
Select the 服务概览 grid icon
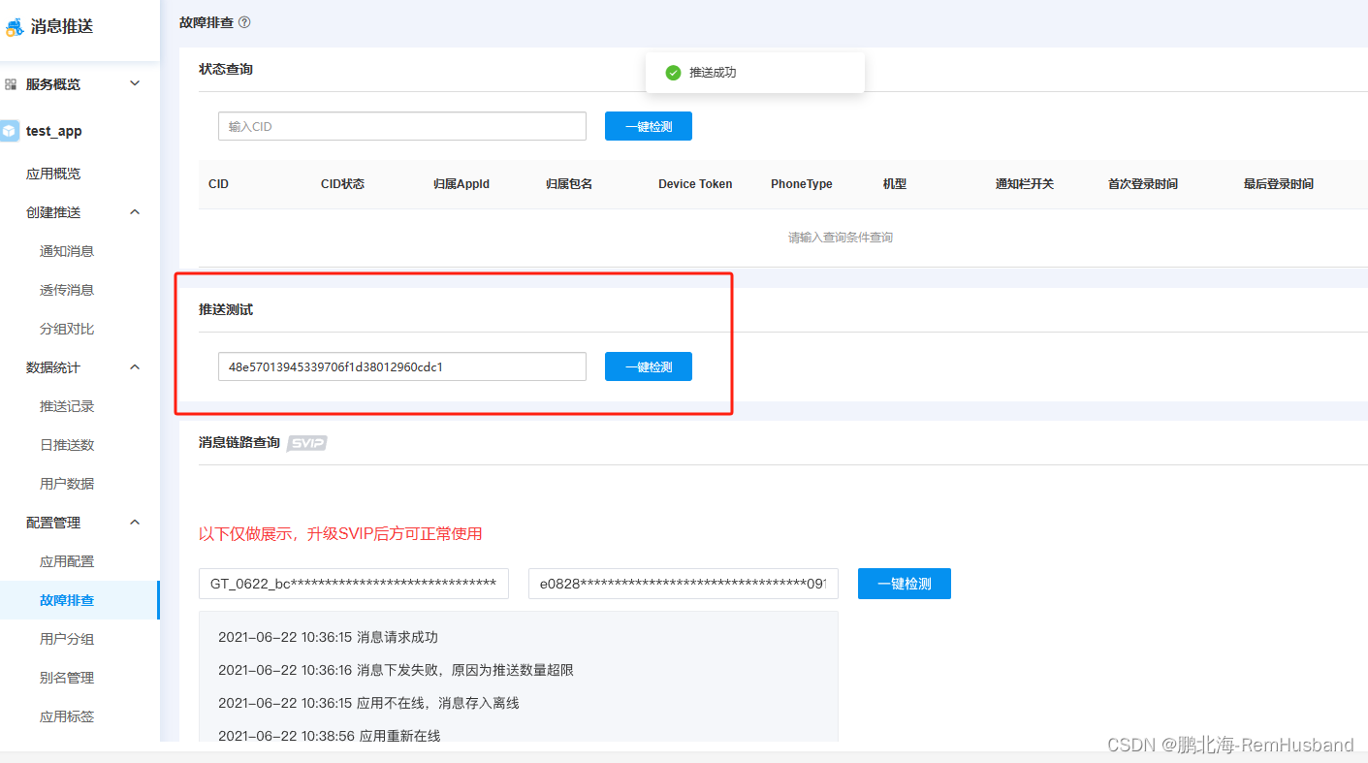[13, 83]
